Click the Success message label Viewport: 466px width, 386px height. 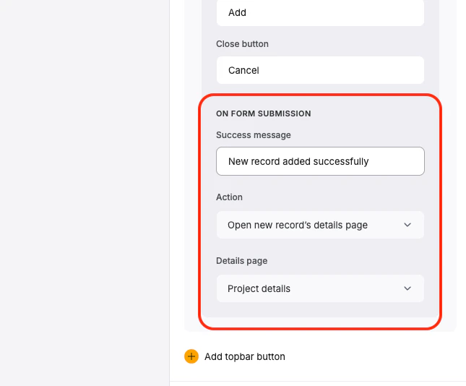pos(253,135)
